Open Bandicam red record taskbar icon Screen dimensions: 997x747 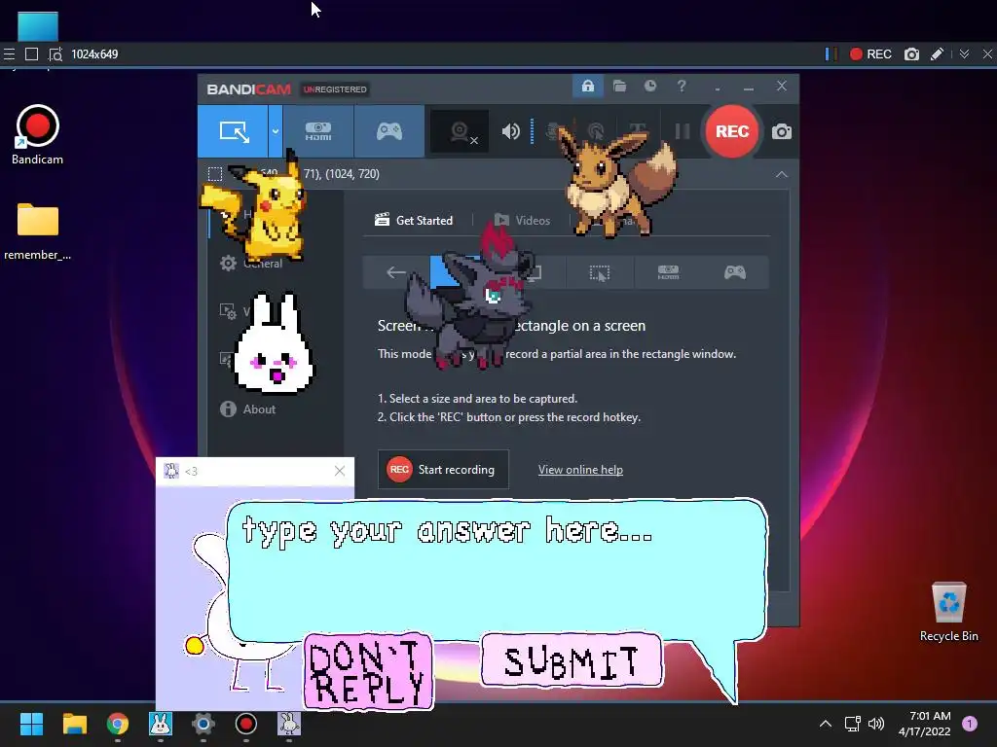(x=246, y=724)
